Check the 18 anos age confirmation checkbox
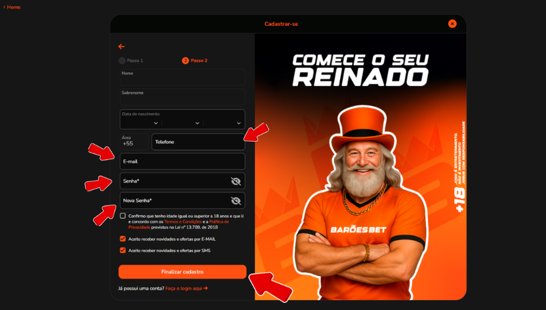The width and height of the screenshot is (546, 310). [123, 216]
